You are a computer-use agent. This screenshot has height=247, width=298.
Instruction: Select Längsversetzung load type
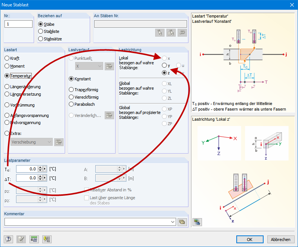[7, 94]
